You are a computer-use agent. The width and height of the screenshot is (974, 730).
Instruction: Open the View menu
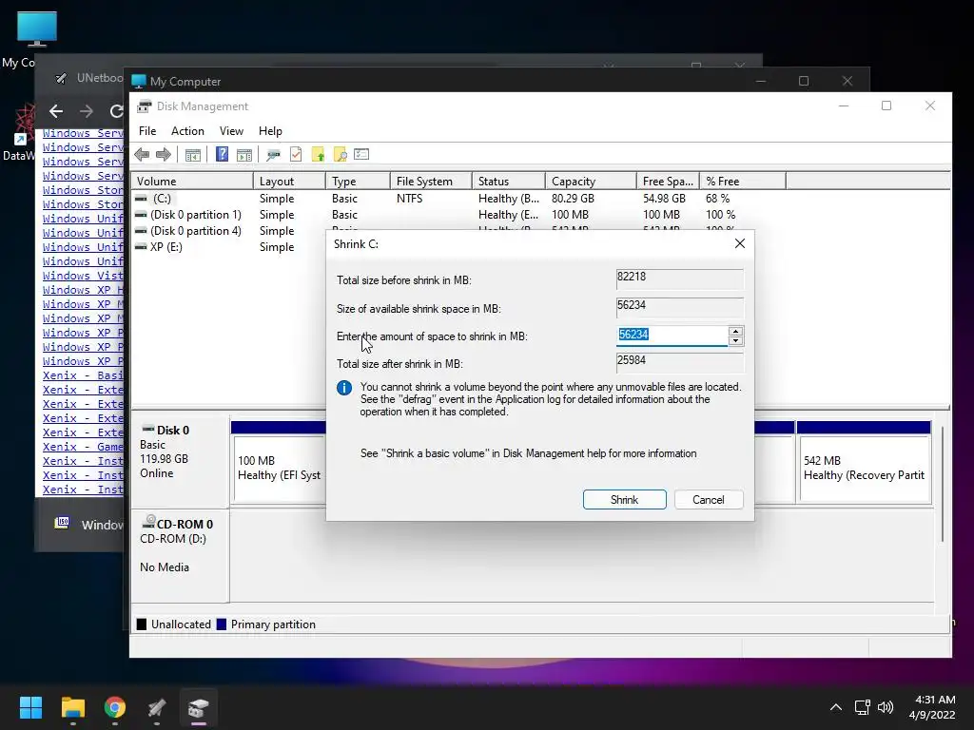tap(231, 131)
